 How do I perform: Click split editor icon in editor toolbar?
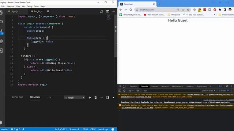pyautogui.click(x=107, y=11)
